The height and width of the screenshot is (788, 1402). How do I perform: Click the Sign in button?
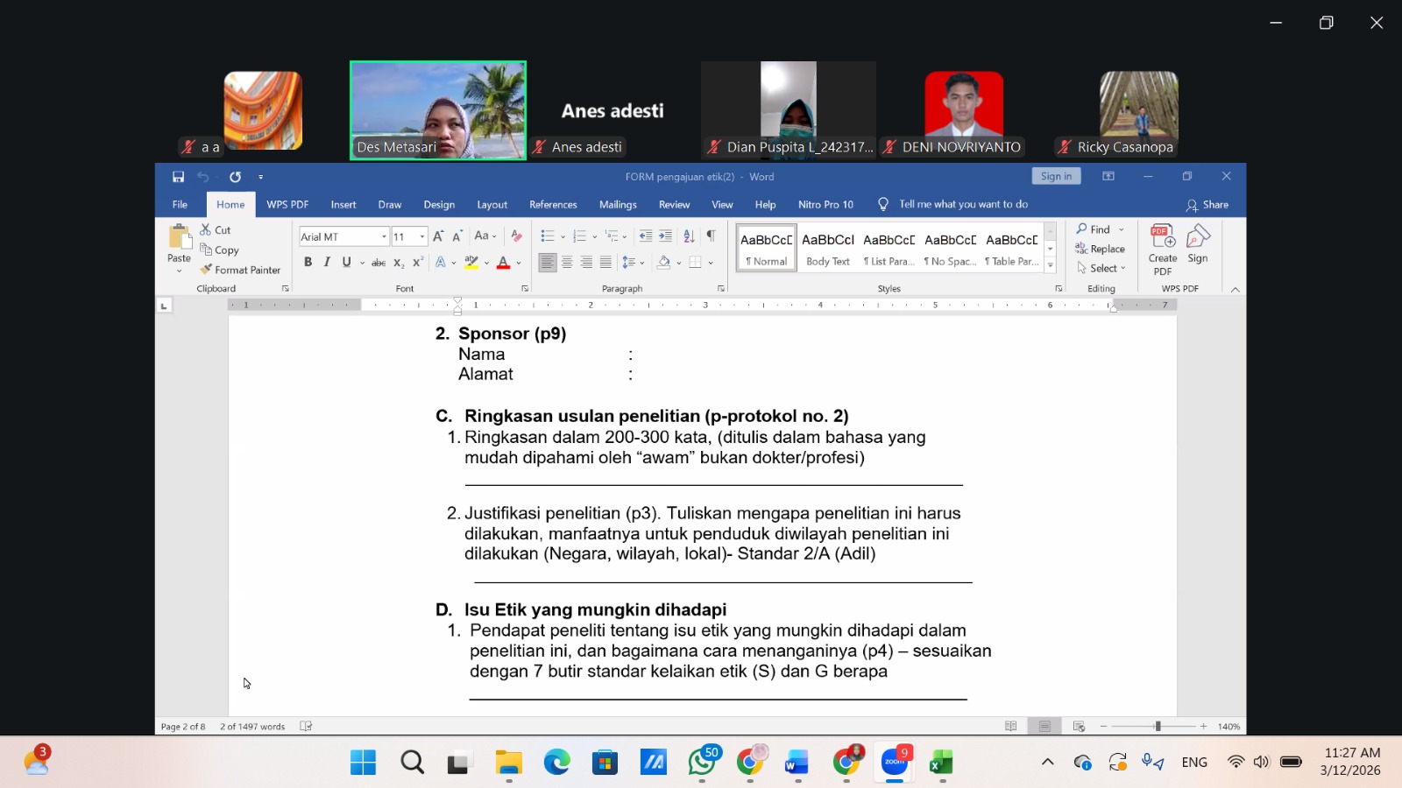click(x=1056, y=176)
